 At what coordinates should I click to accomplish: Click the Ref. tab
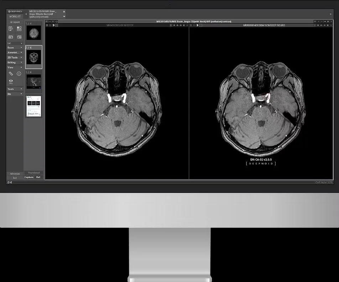tap(38, 177)
